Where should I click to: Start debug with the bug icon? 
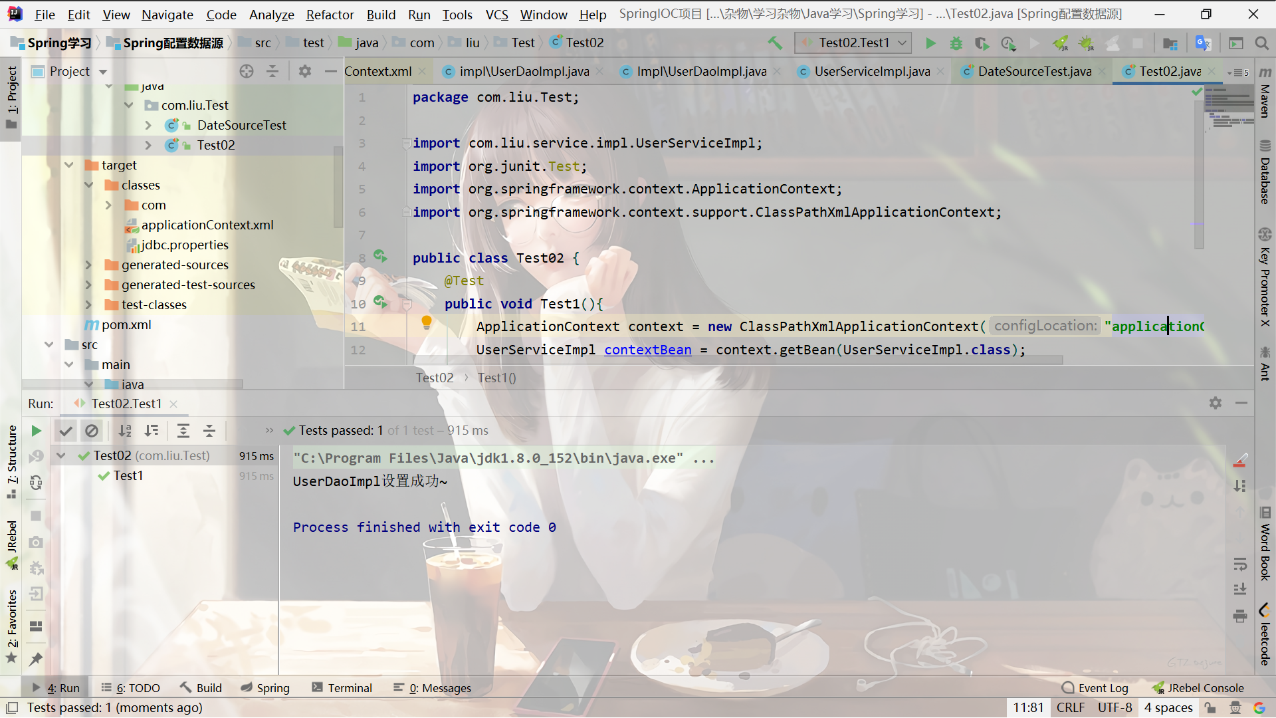coord(956,43)
